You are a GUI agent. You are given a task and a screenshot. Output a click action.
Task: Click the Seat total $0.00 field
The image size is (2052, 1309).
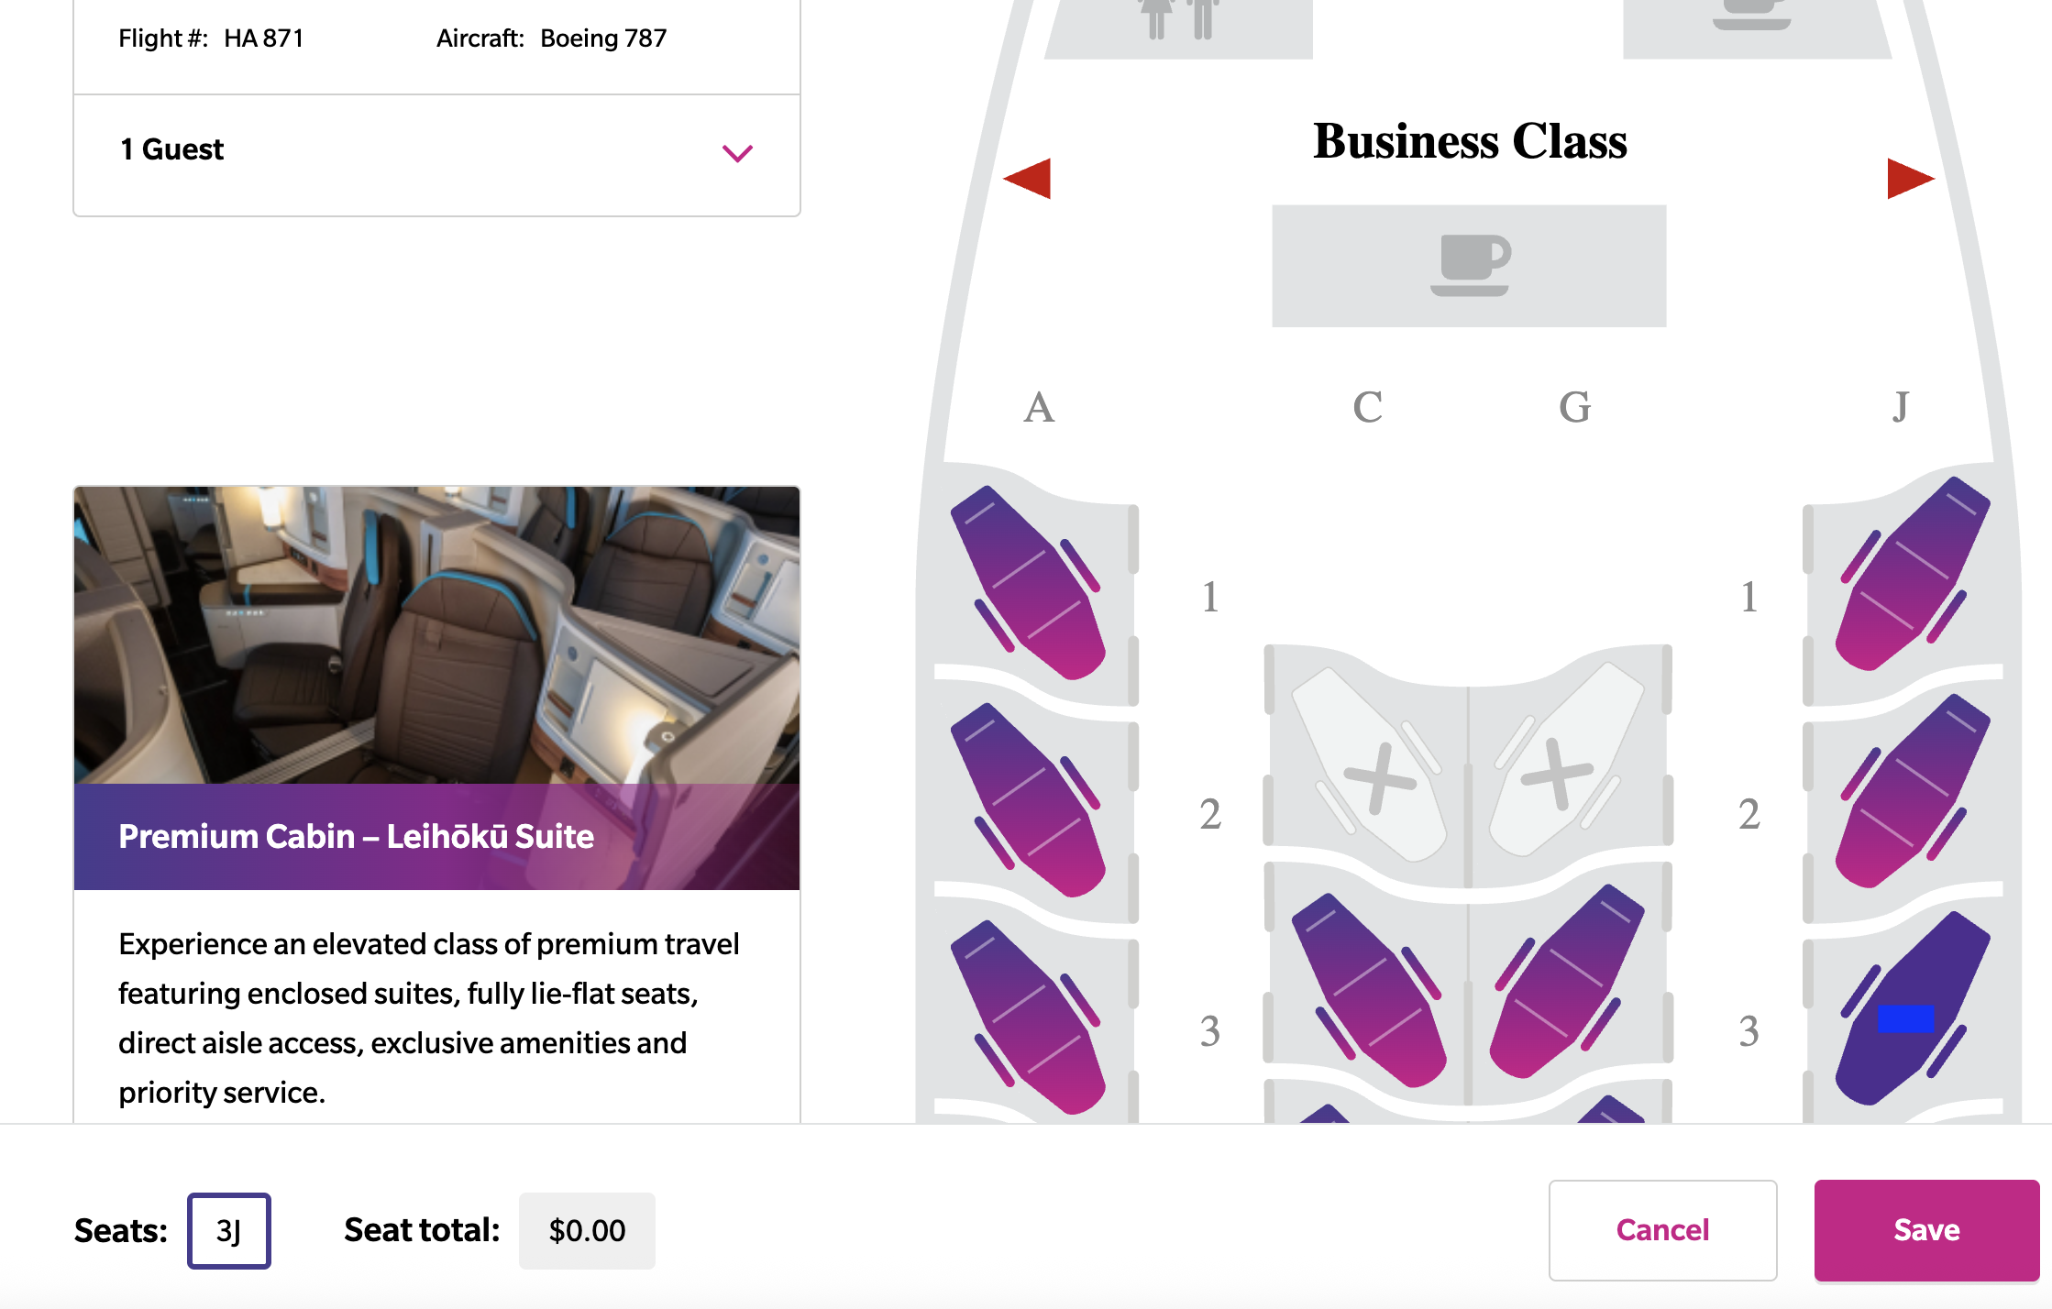pyautogui.click(x=587, y=1231)
